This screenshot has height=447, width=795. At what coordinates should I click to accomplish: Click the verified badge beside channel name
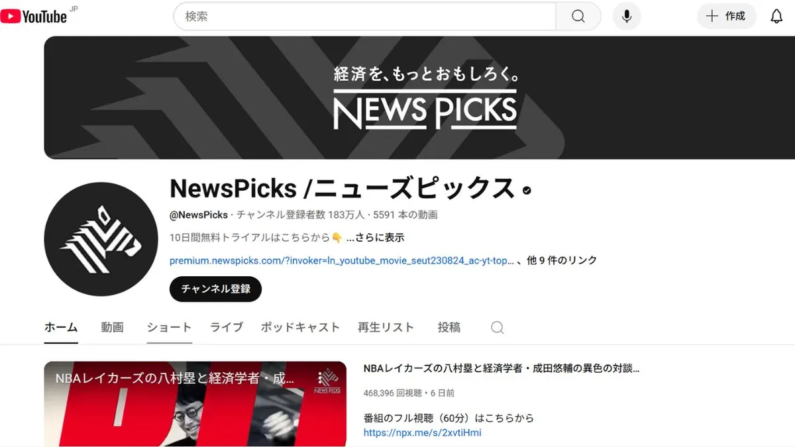(527, 190)
